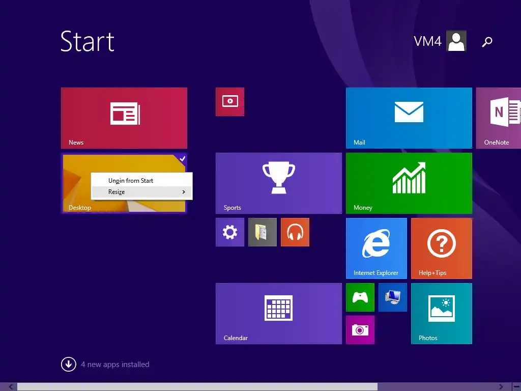The width and height of the screenshot is (521, 391).
Task: Click the Resize submenu arrow
Action: coord(183,192)
